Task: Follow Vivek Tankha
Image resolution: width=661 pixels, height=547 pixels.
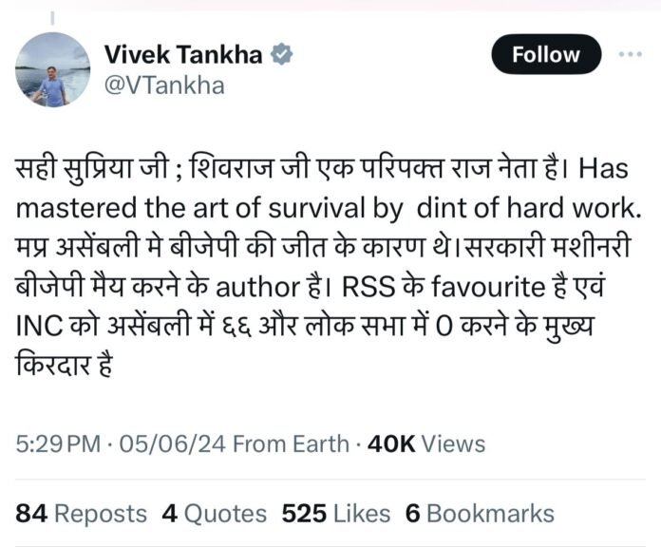Action: tap(546, 55)
